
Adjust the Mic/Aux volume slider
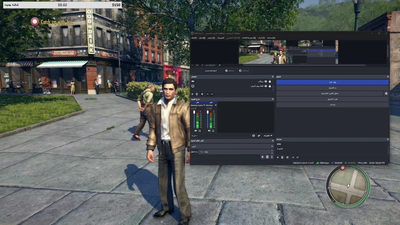click(x=207, y=119)
